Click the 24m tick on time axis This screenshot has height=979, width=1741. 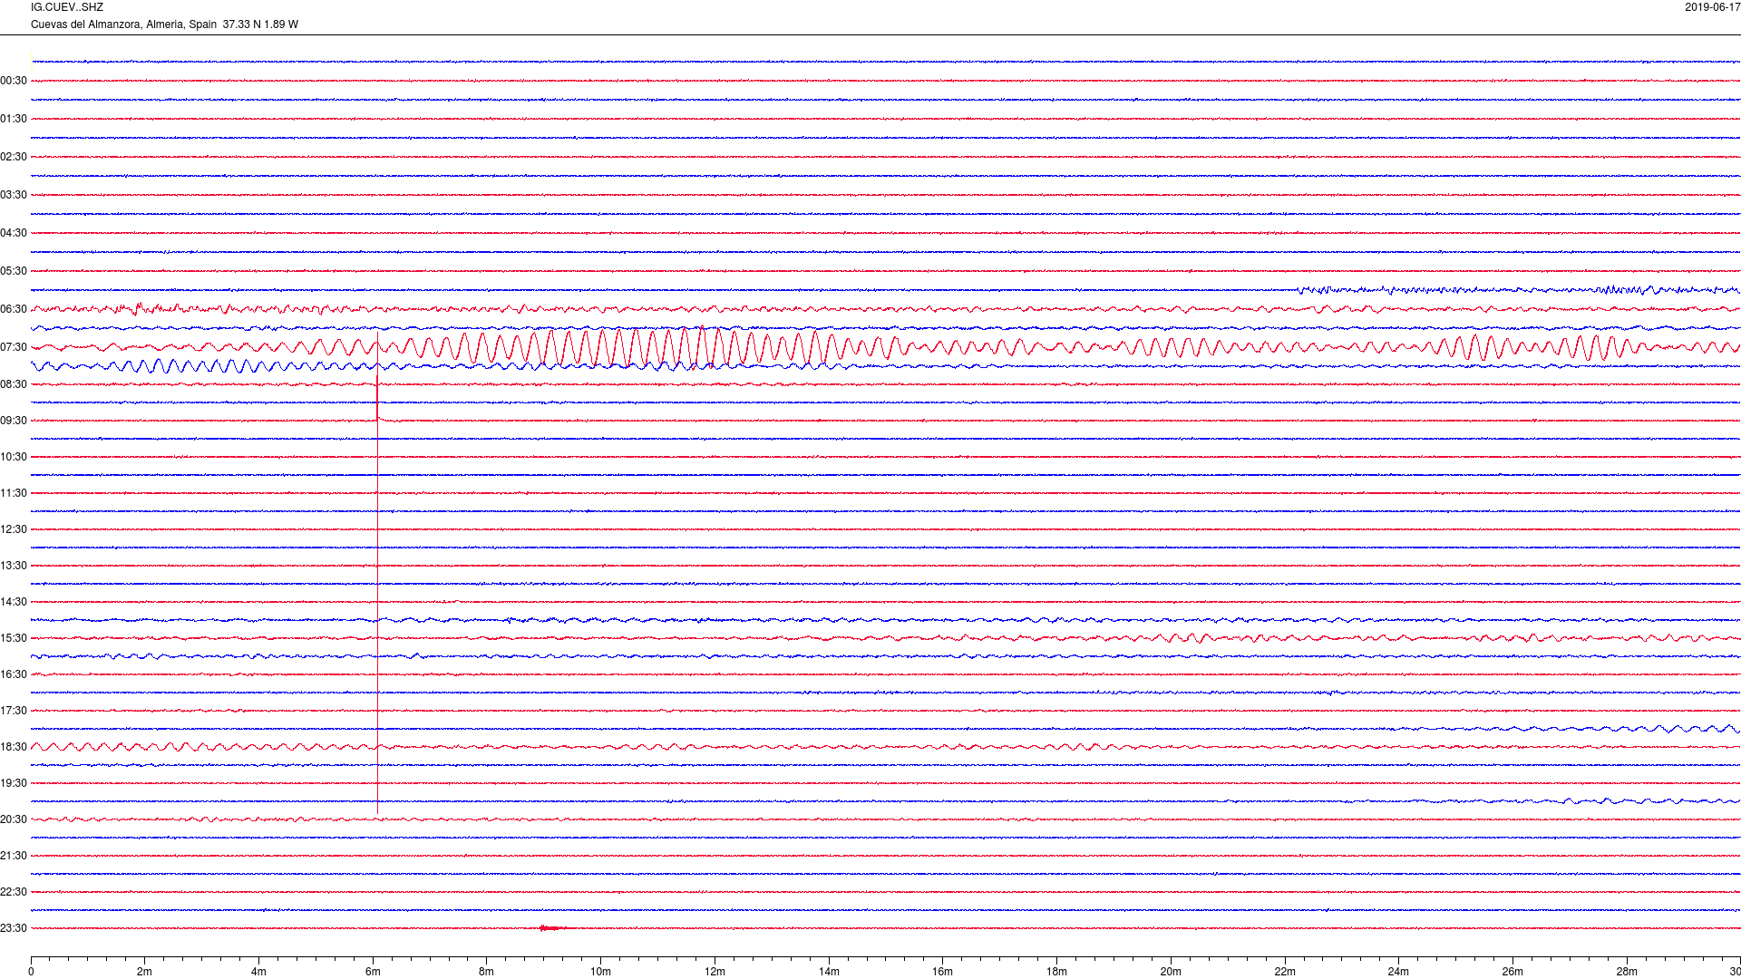(1398, 972)
